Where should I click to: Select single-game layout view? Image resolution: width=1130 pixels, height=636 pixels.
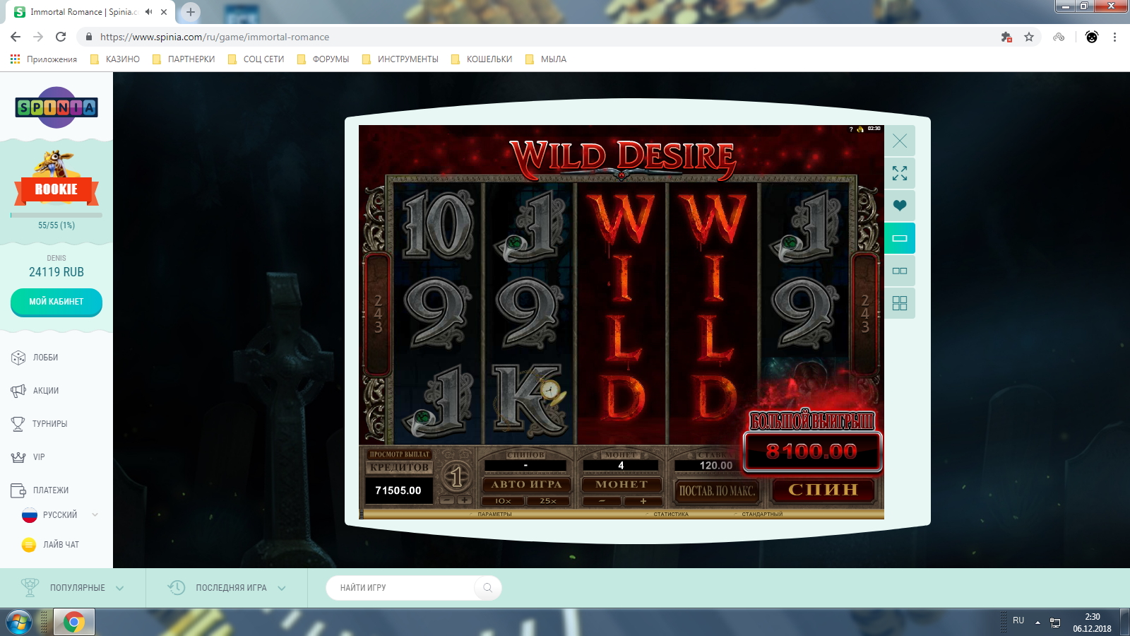click(900, 238)
